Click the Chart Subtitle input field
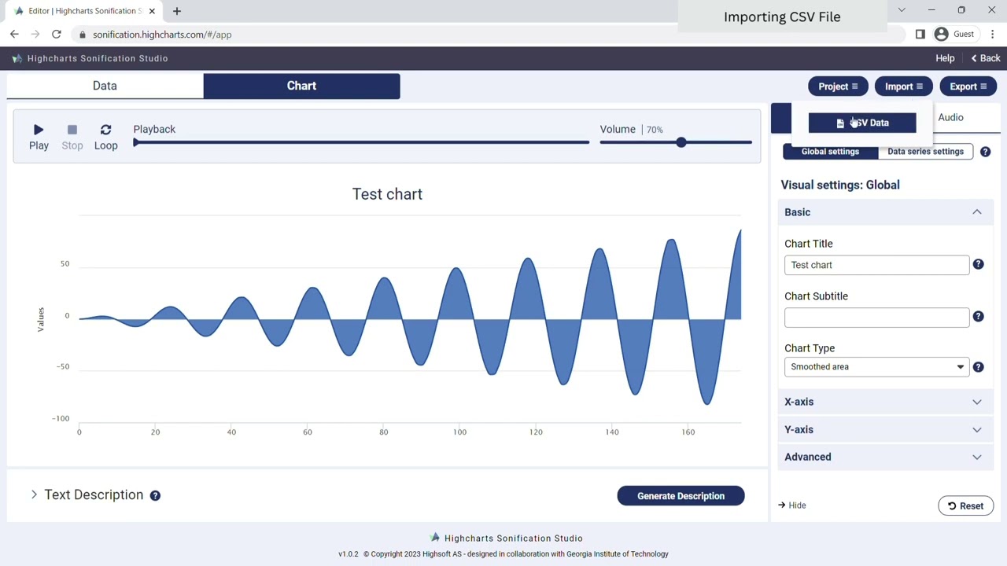The height and width of the screenshot is (566, 1007). pos(876,317)
